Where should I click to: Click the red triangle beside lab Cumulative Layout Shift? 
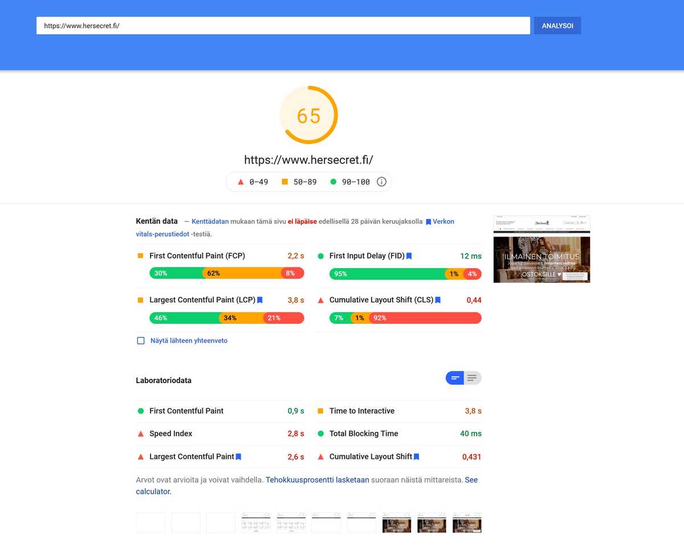pos(320,457)
